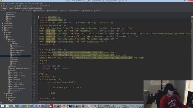
Task: Open the Edit menu
Action: (4, 3)
